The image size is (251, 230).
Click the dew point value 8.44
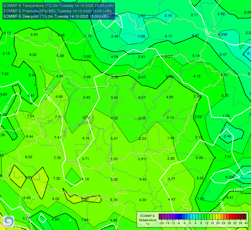tap(29, 136)
